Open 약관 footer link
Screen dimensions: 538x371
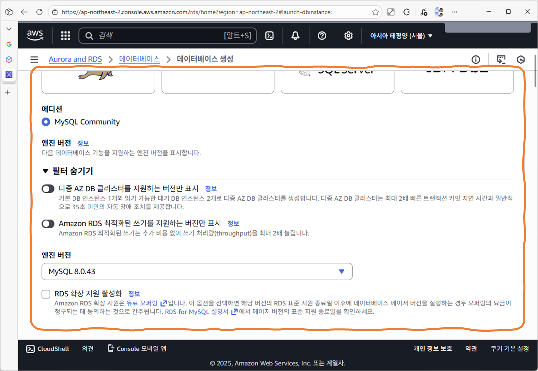471,349
